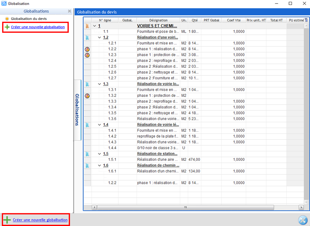Collapse the 1.6 Réalisation de chemin section
Image resolution: width=310 pixels, height=226 pixels.
(x=99, y=165)
